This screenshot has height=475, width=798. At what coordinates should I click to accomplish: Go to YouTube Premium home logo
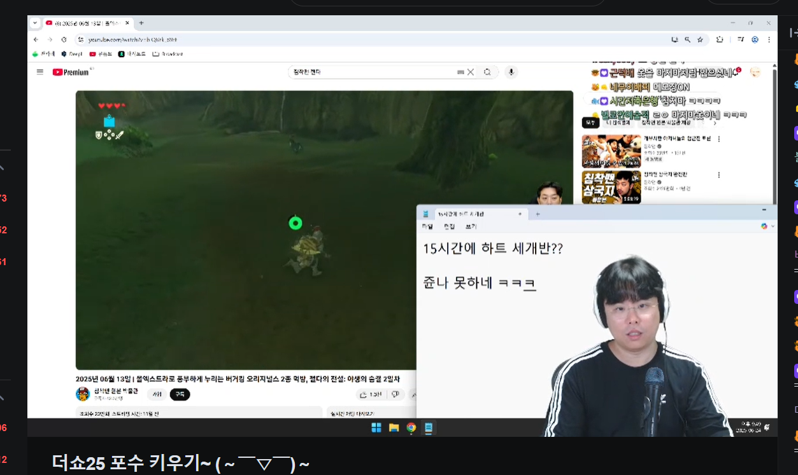71,72
